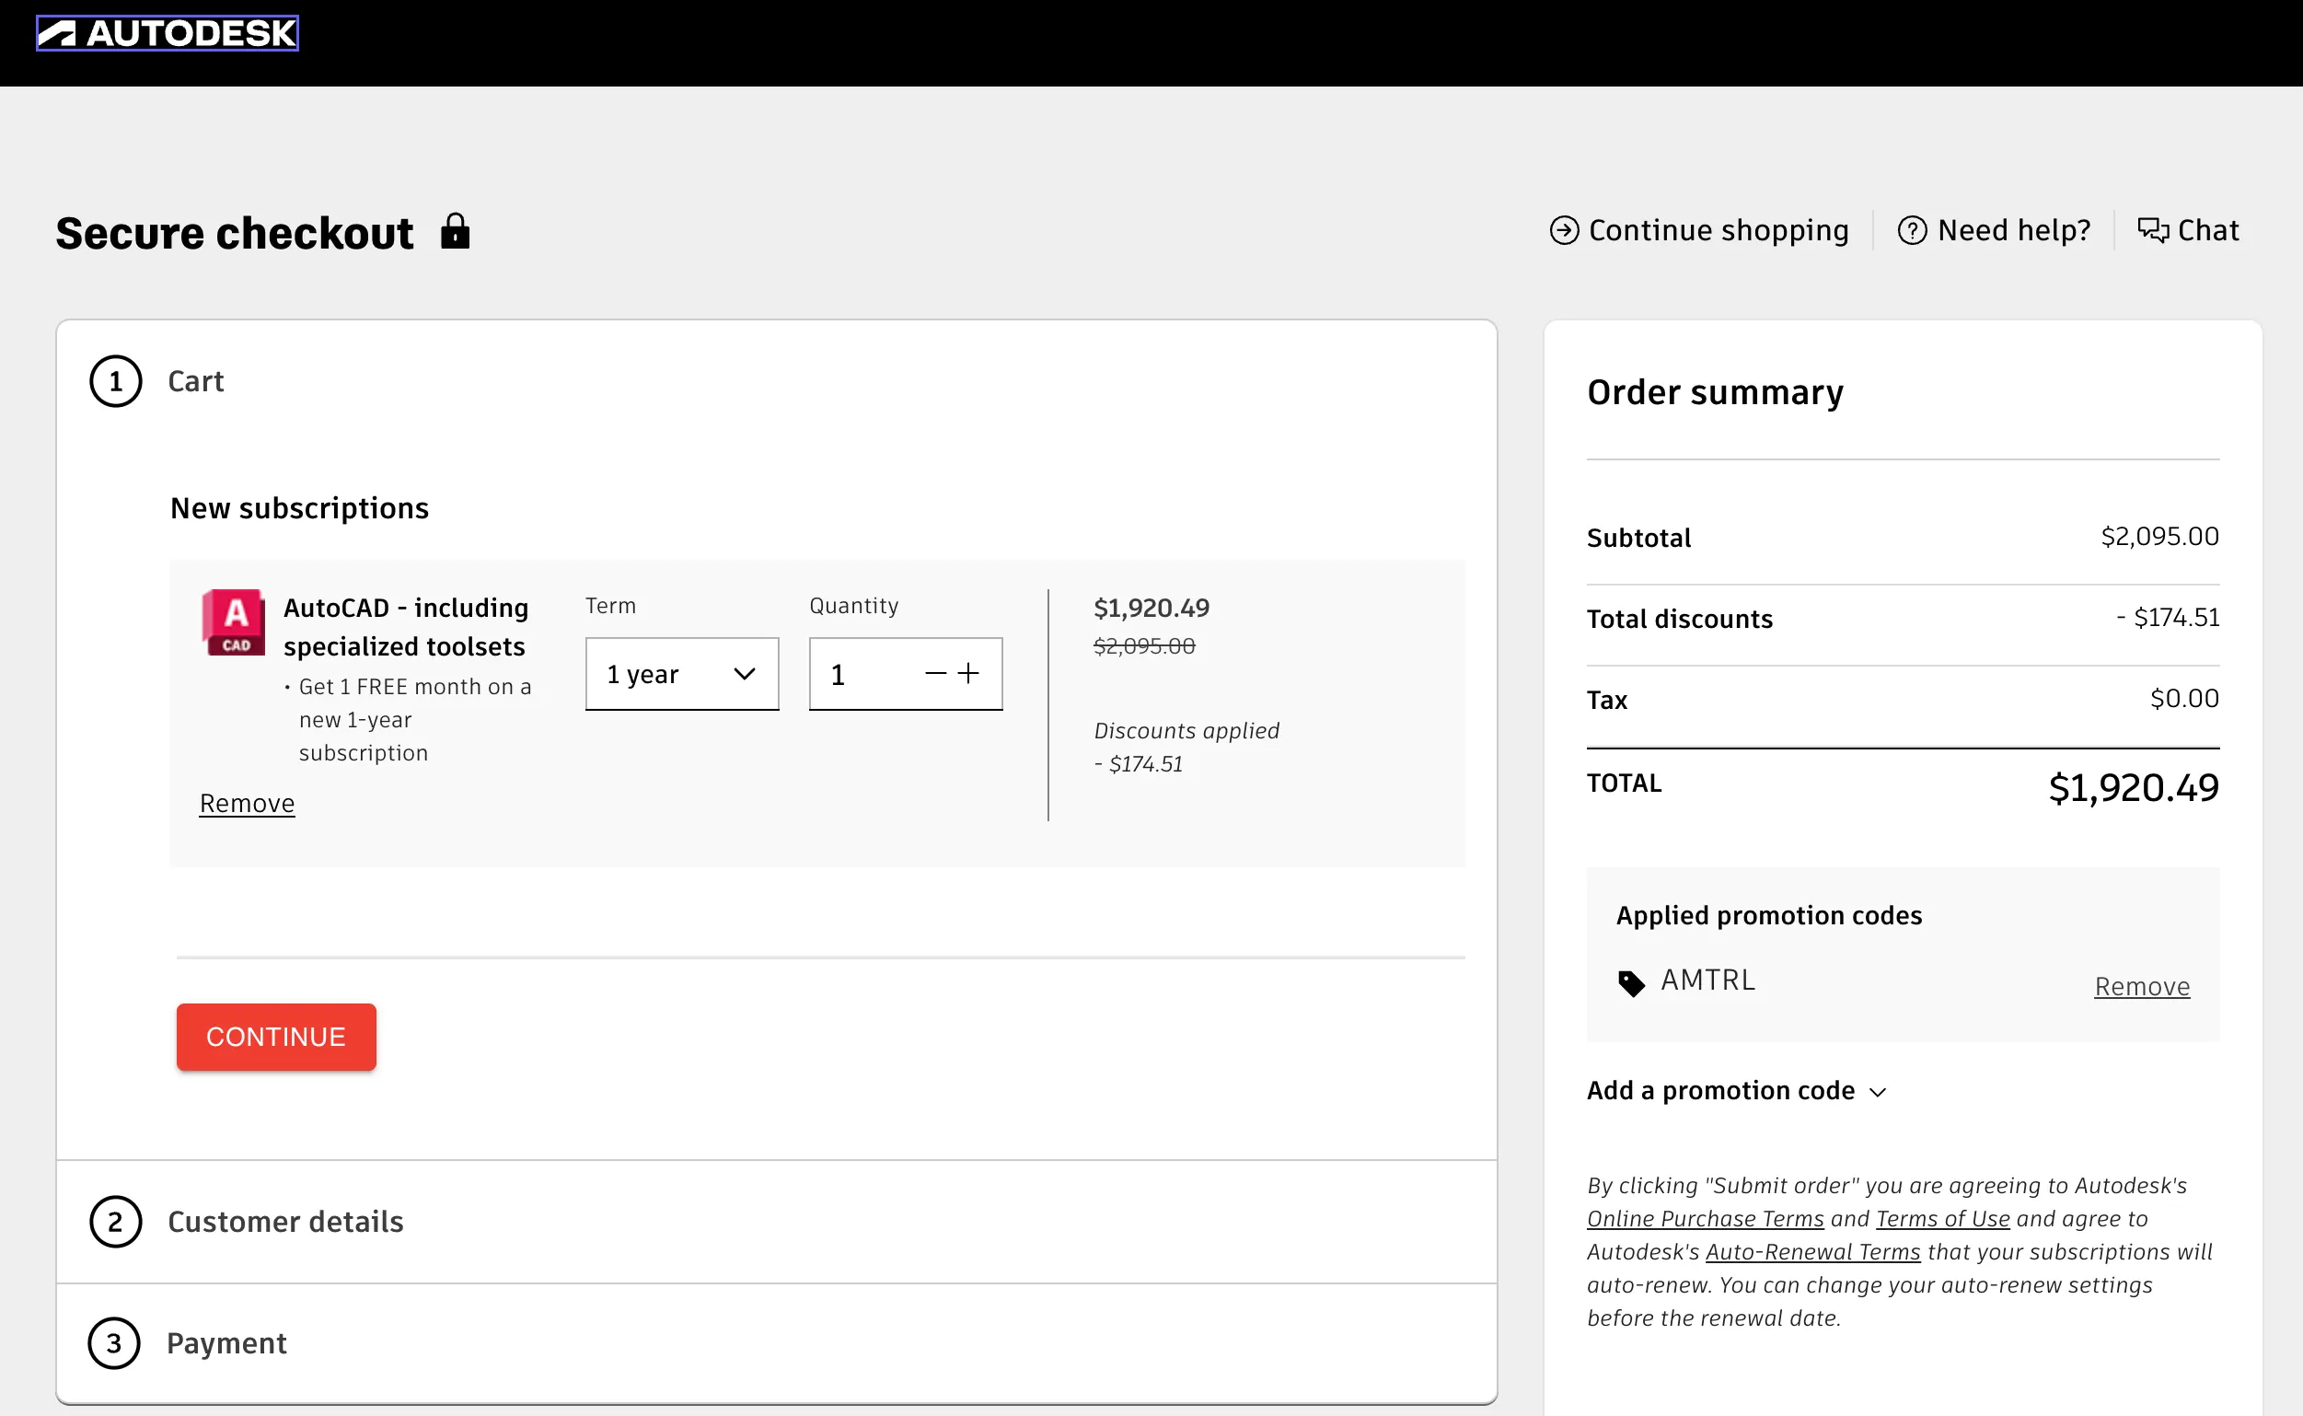Image resolution: width=2303 pixels, height=1416 pixels.
Task: Remove the AMTRL promotion code
Action: pos(2141,986)
